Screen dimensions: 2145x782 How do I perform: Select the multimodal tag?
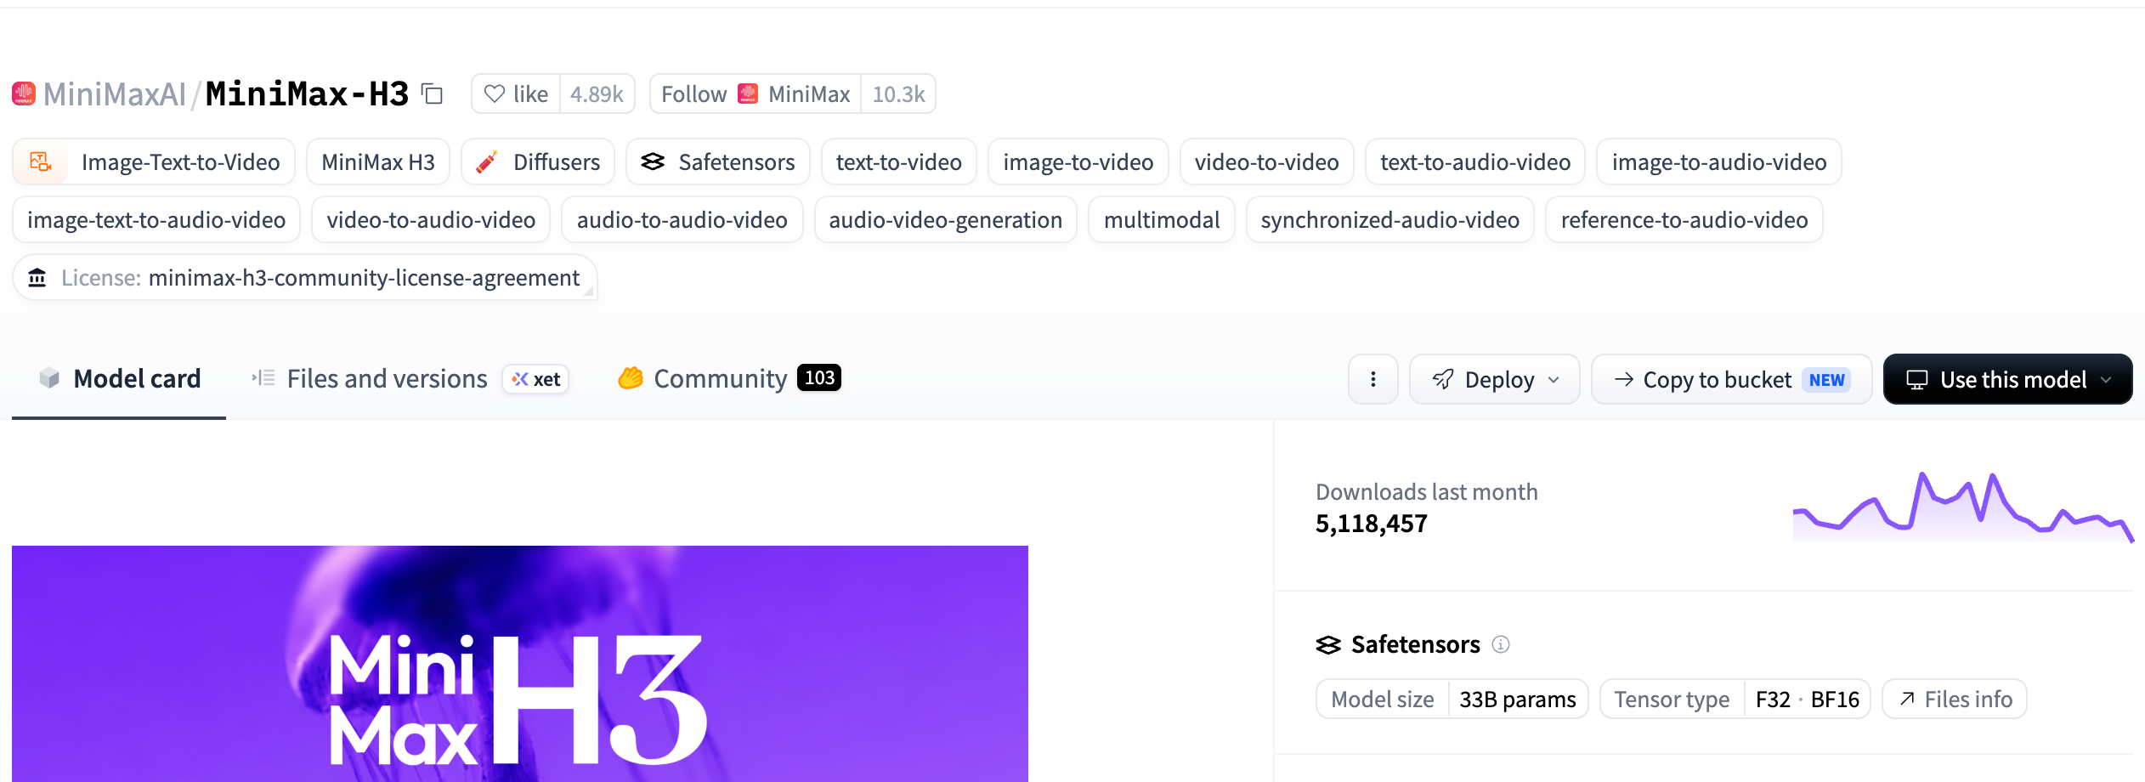[1162, 219]
